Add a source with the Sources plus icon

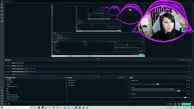pos(124,78)
